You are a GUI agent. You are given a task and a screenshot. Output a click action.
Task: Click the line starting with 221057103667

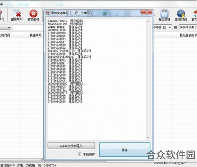click(65, 27)
